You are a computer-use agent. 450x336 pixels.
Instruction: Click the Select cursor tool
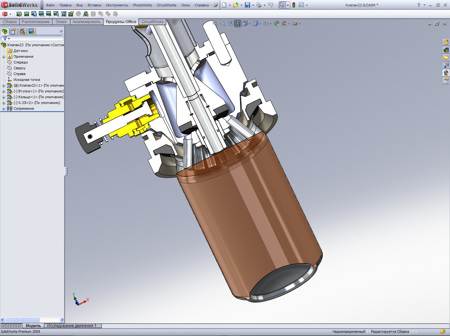coord(282,5)
